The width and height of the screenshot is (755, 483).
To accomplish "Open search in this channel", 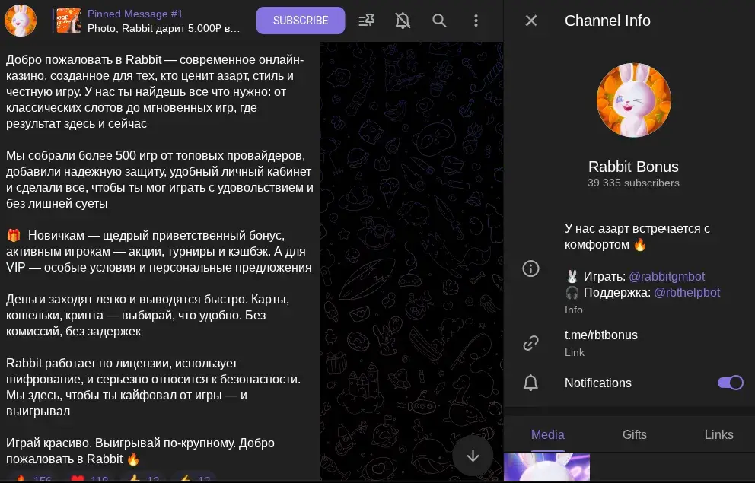I will click(x=439, y=21).
